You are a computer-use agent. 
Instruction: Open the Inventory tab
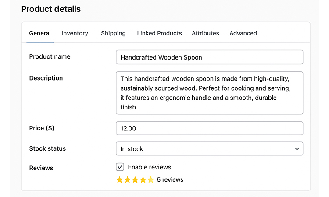pos(75,33)
